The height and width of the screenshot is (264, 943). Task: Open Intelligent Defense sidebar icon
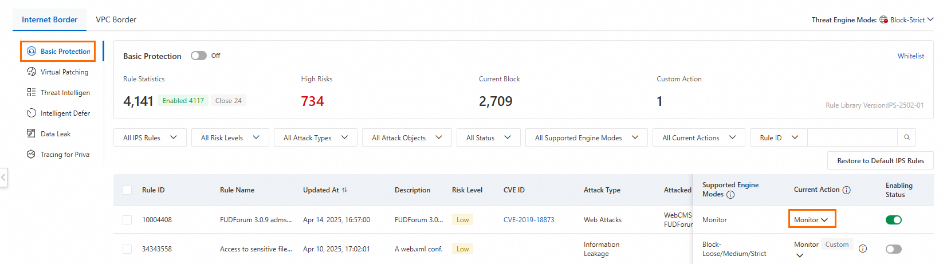click(x=32, y=113)
